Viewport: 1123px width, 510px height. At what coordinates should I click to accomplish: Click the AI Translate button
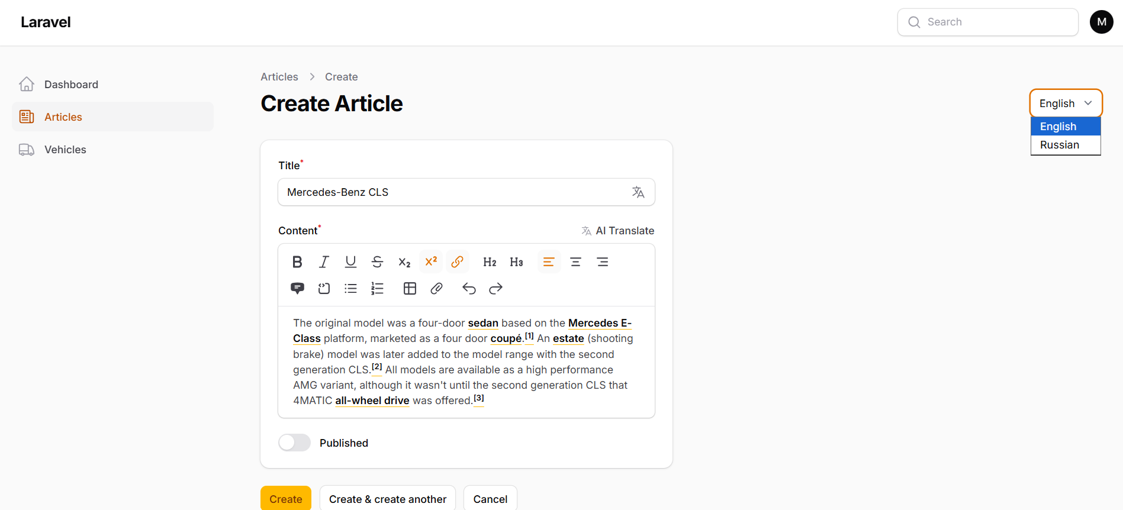(617, 231)
